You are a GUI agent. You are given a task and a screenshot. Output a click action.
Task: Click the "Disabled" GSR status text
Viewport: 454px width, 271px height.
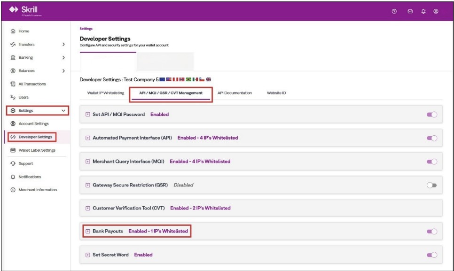(183, 185)
